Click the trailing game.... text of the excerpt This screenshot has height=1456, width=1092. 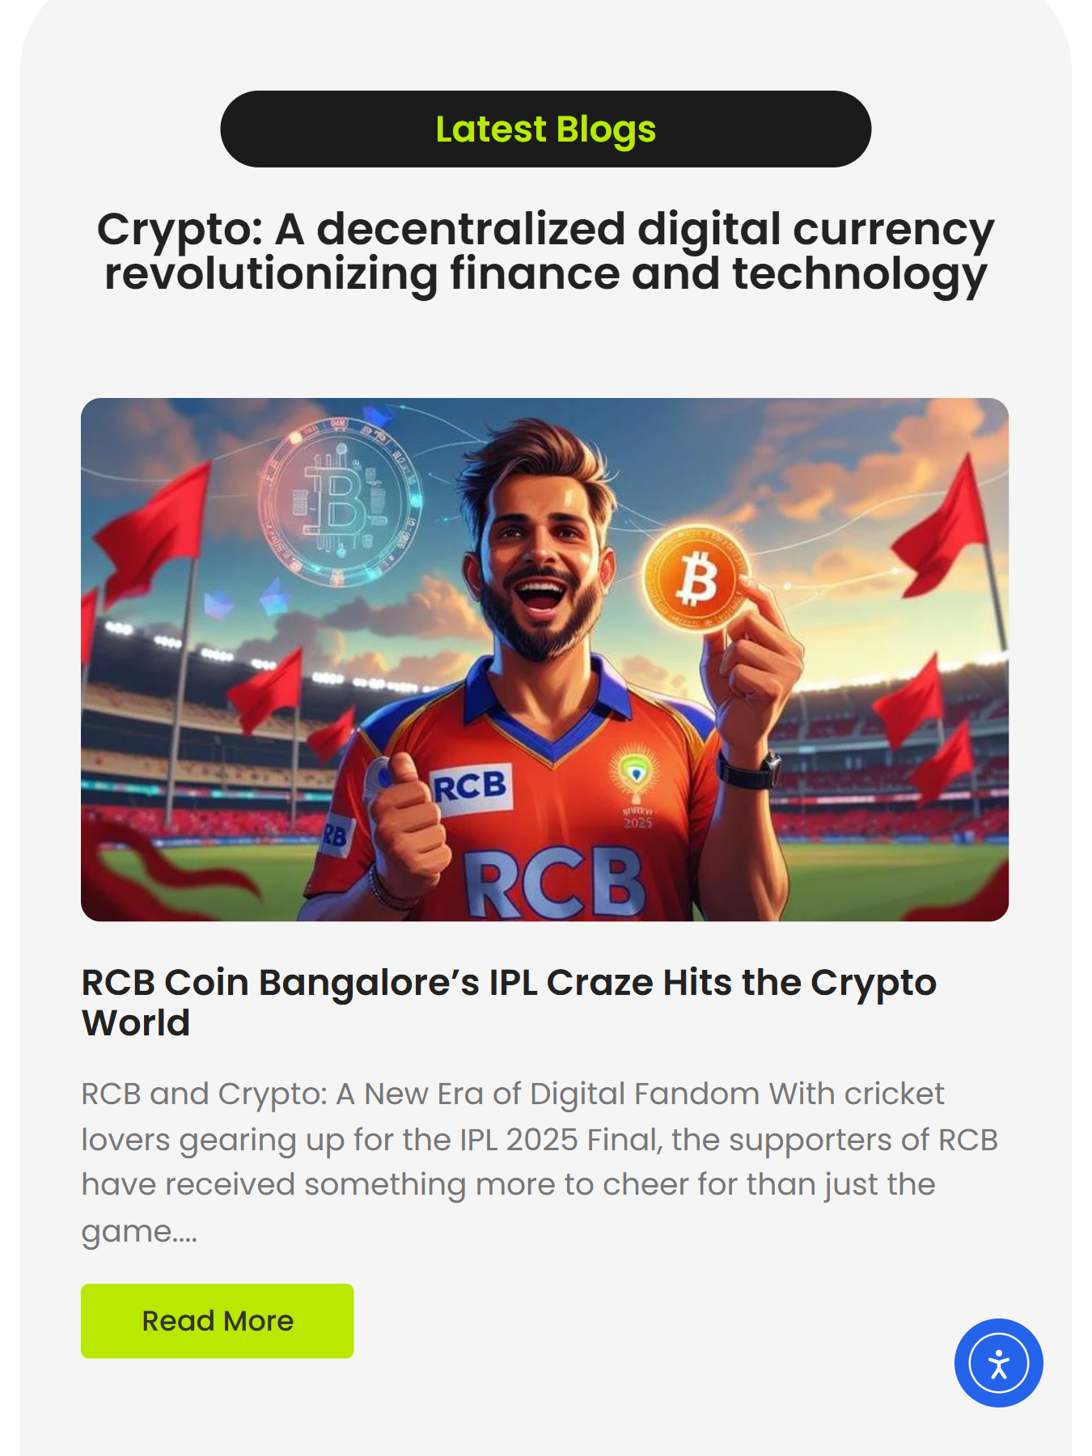point(139,1232)
